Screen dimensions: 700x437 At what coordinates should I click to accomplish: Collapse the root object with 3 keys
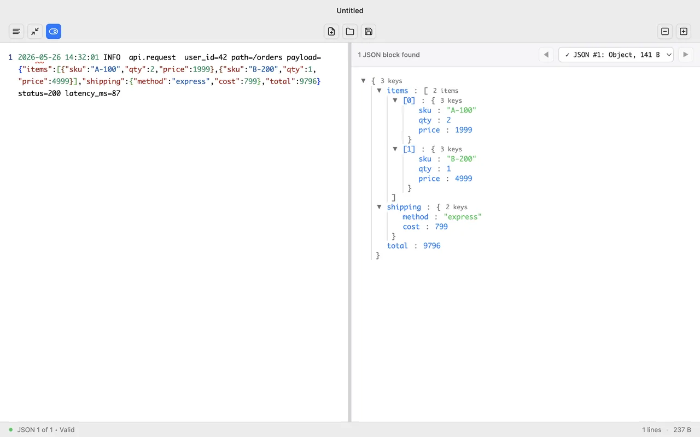pyautogui.click(x=363, y=81)
